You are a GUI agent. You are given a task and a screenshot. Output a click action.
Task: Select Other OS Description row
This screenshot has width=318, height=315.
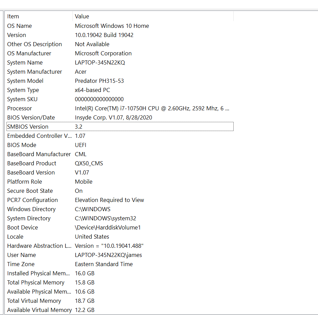pyautogui.click(x=120, y=44)
